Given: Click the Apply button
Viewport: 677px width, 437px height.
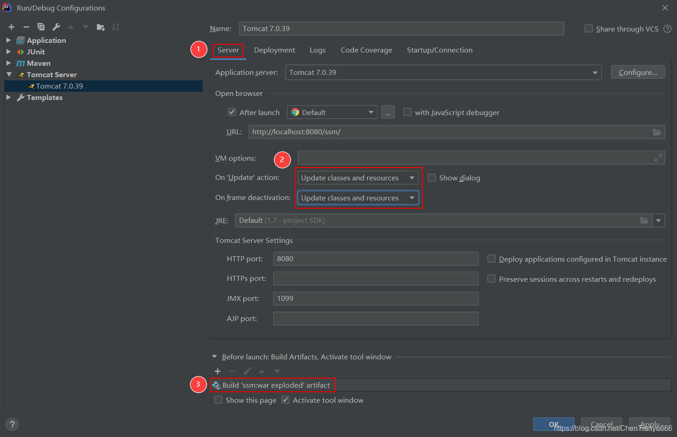Looking at the screenshot, I should pos(650,425).
